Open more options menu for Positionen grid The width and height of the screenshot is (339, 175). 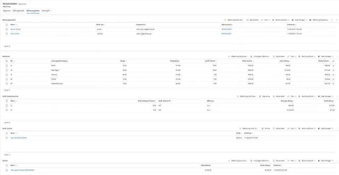point(336,56)
